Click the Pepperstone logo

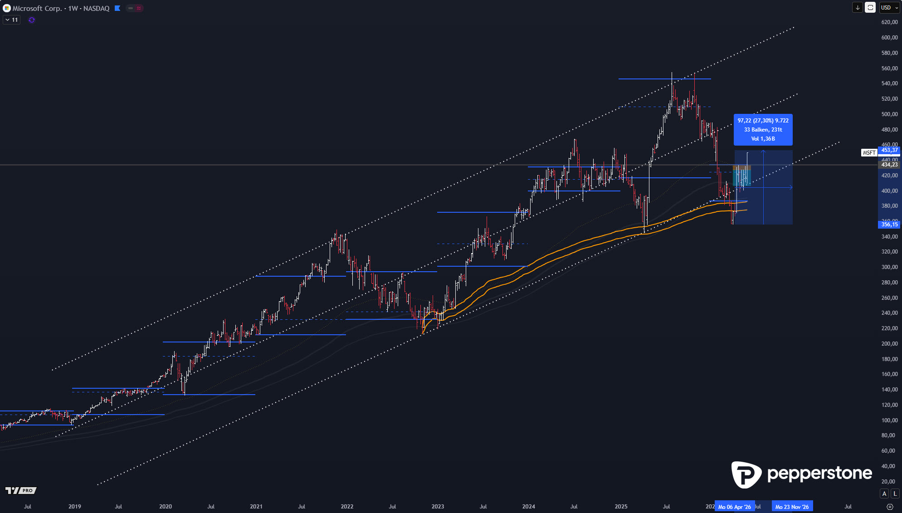[801, 474]
